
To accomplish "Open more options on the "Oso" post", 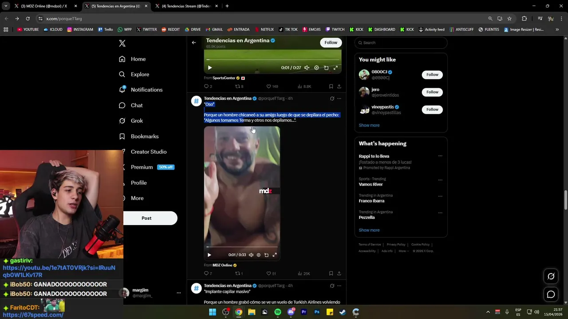I will click(x=339, y=98).
